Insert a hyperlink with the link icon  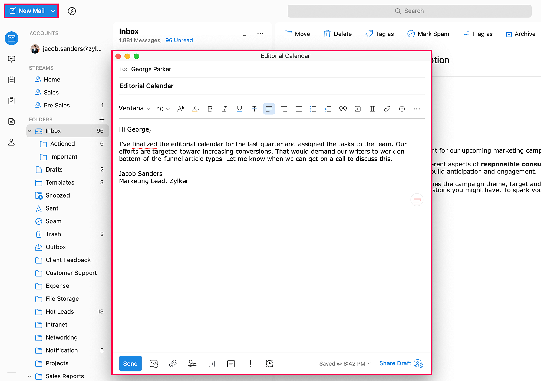pos(387,109)
